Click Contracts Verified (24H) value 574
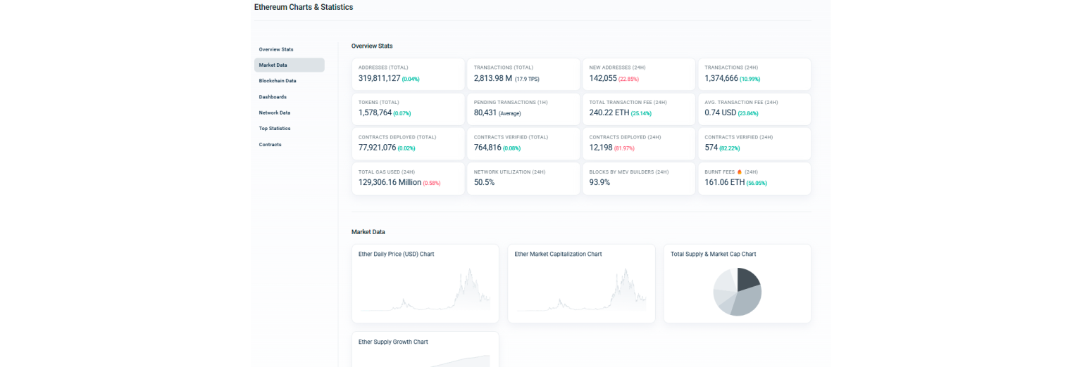This screenshot has width=1082, height=367. click(x=711, y=148)
